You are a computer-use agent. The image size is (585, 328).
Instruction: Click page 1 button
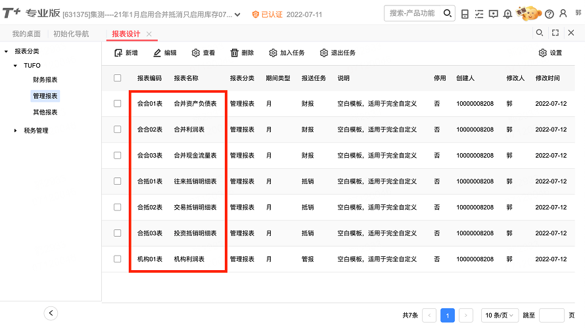click(448, 316)
